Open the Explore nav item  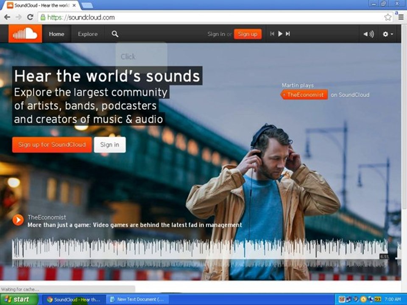(x=88, y=34)
